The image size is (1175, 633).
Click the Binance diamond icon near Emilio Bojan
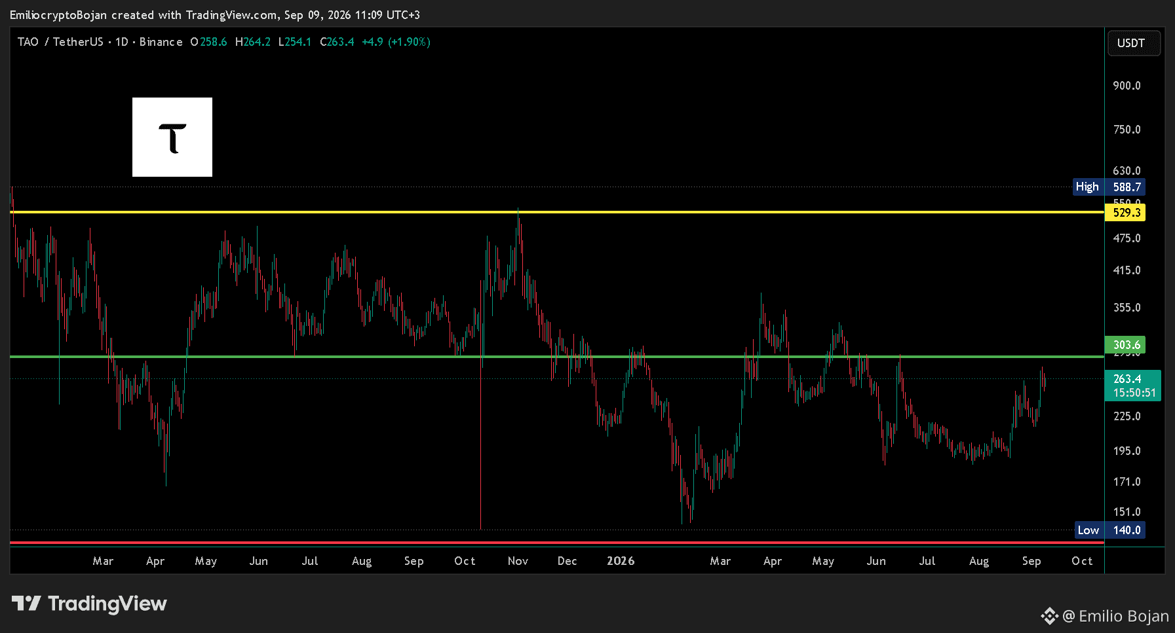pyautogui.click(x=1049, y=616)
